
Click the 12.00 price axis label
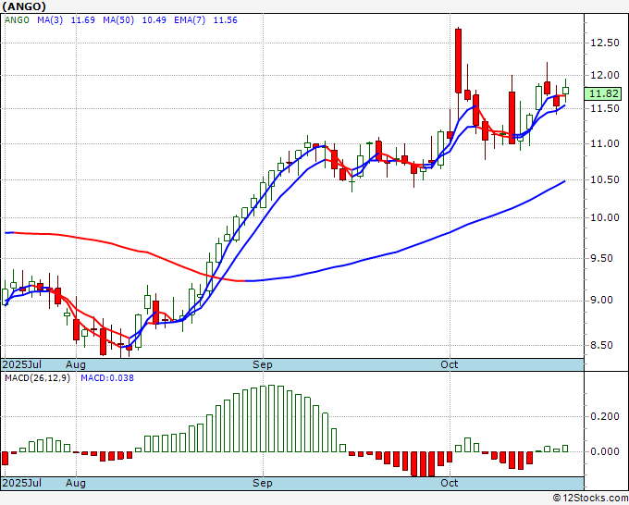pyautogui.click(x=605, y=75)
